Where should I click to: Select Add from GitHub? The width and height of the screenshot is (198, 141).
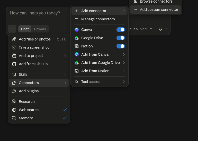pyautogui.click(x=39, y=64)
